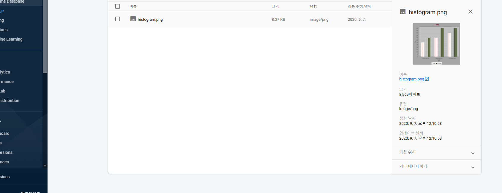Expand the 기타 메타데이터 section
Screen dimensions: 502x193
(x=437, y=167)
